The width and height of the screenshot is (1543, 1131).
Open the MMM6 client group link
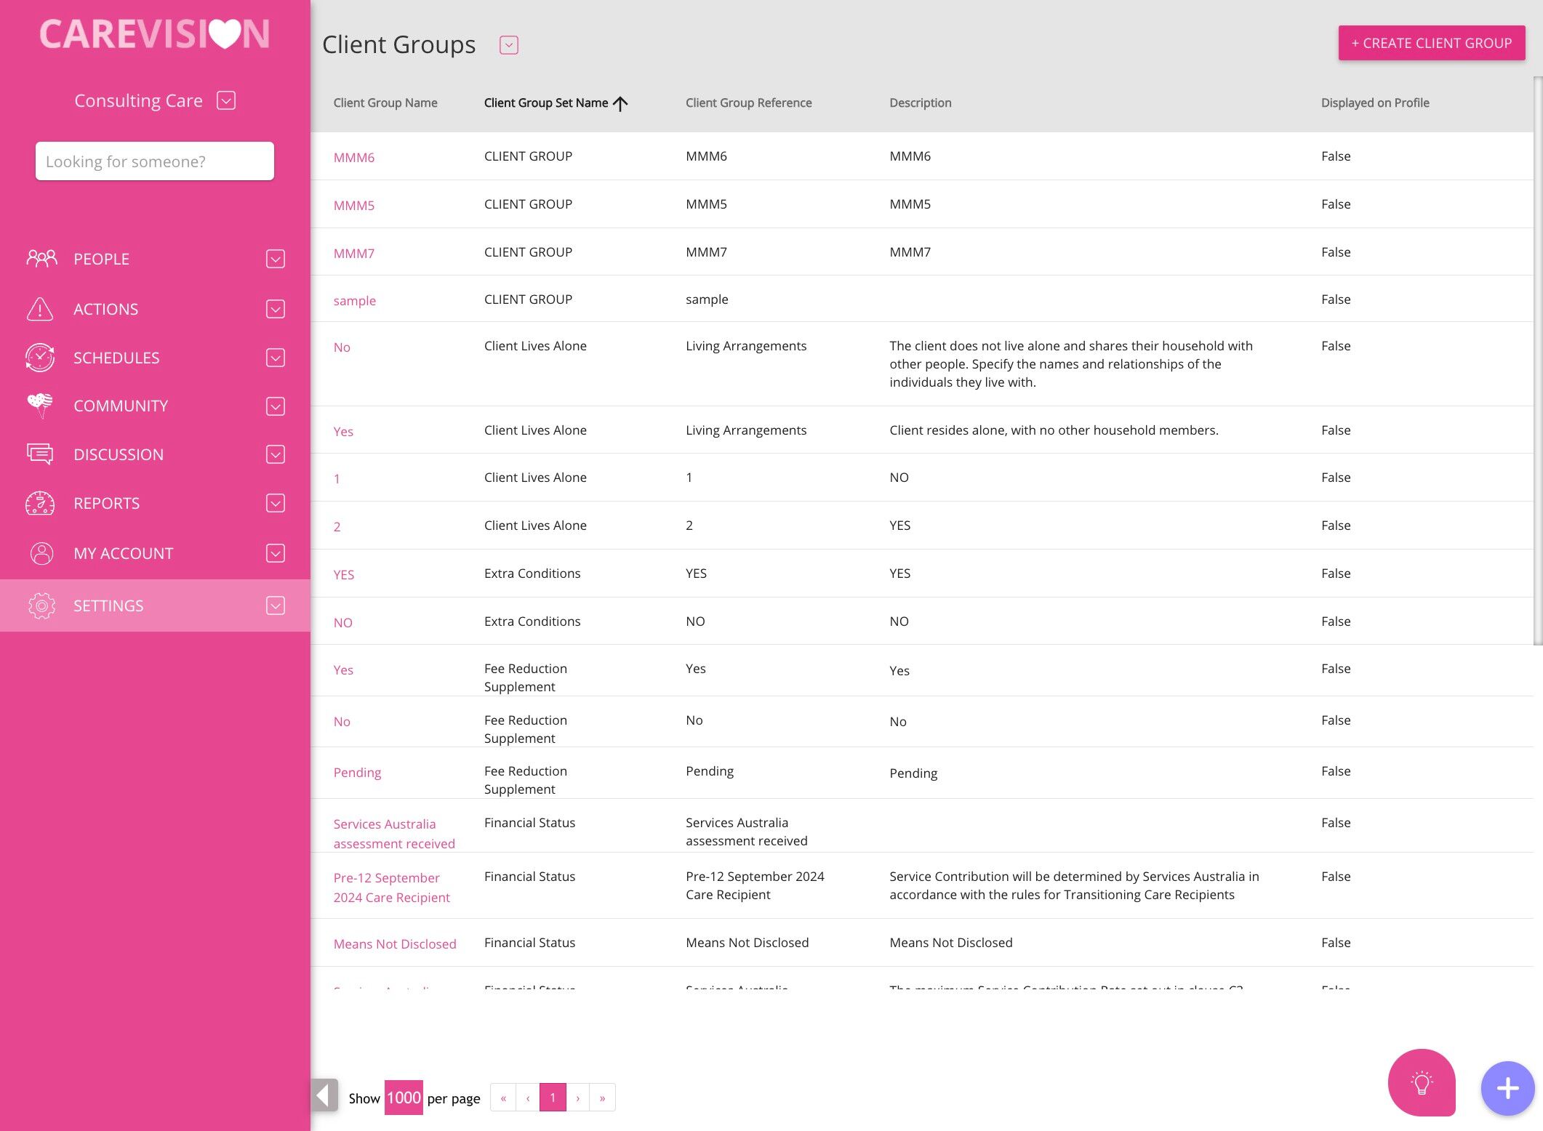click(x=353, y=158)
